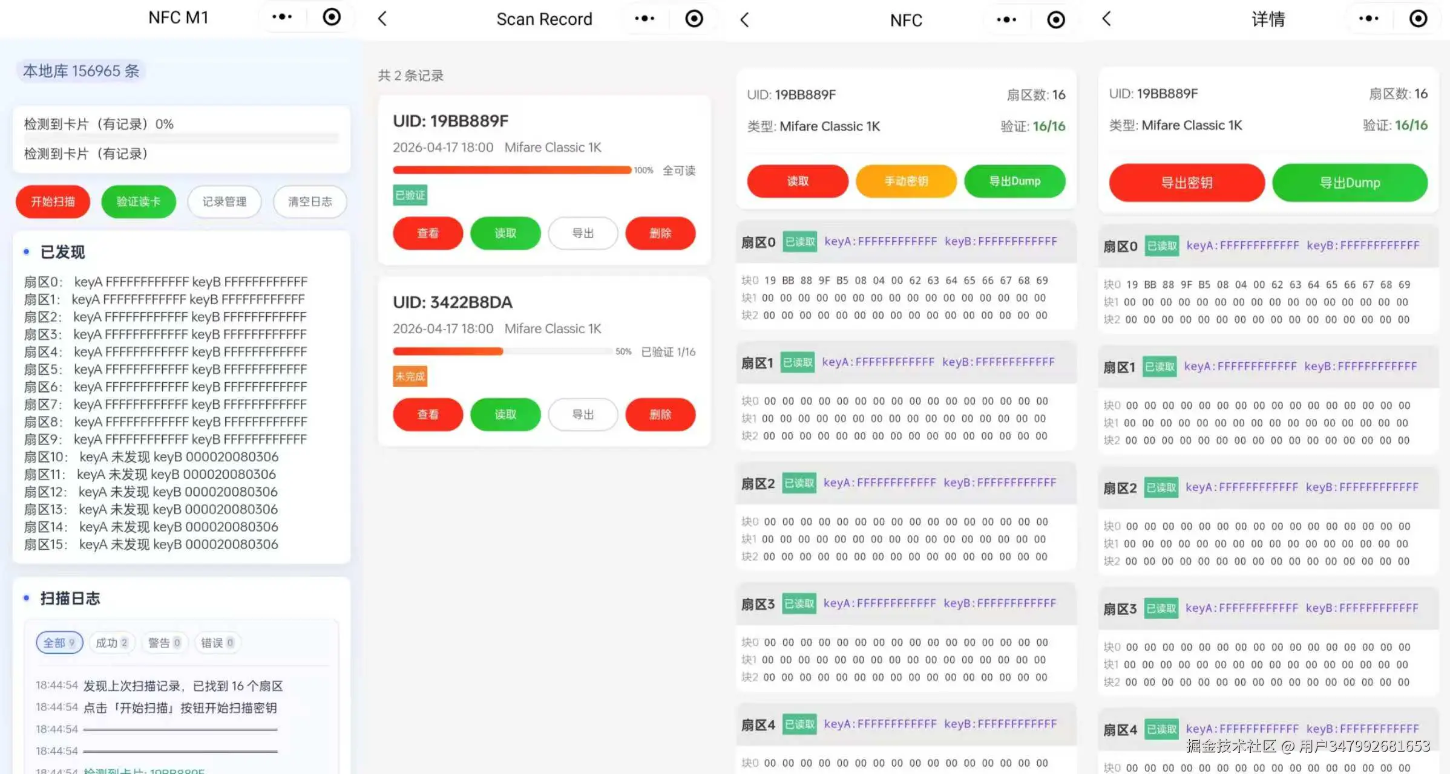The width and height of the screenshot is (1450, 774).
Task: Start scanning with 开始扫描 button
Action: coord(53,201)
